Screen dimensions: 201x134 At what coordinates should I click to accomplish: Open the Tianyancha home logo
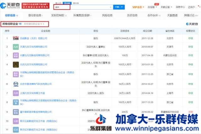10,5
